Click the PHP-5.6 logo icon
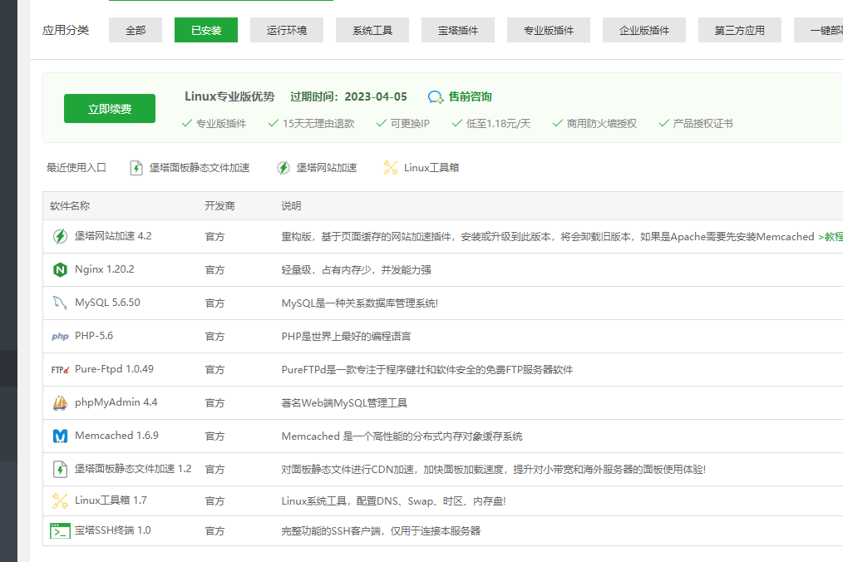Viewport: 843px width, 562px height. [60, 337]
